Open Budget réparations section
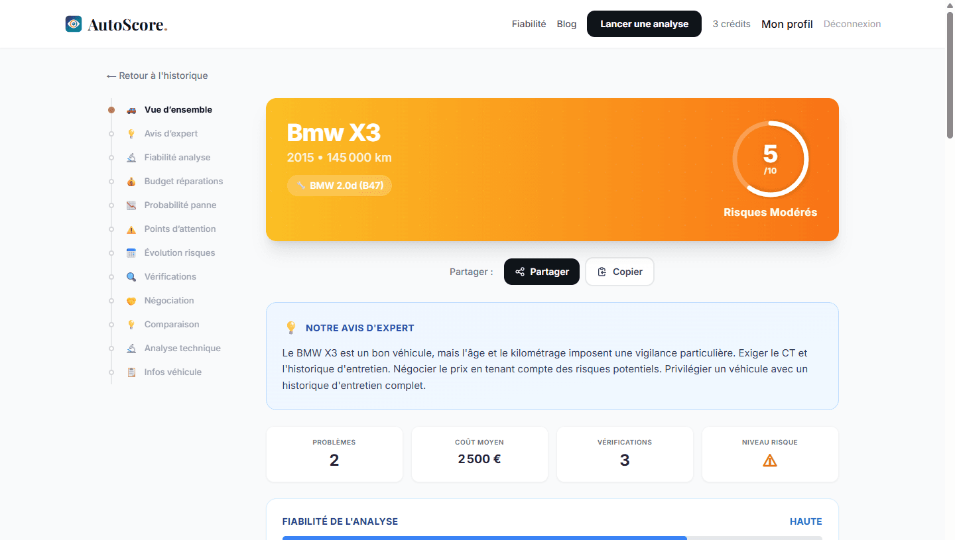 tap(184, 182)
